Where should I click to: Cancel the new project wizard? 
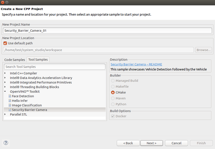(x=176, y=143)
